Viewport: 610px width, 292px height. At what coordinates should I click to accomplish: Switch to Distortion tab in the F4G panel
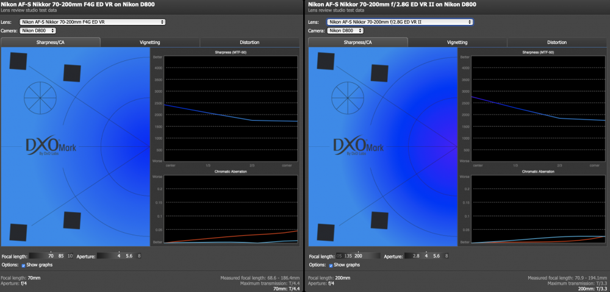pos(249,43)
